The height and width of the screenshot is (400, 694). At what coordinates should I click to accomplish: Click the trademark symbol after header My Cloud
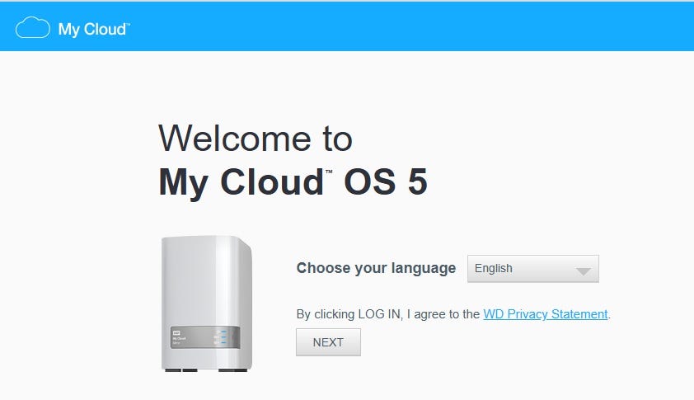coord(128,24)
